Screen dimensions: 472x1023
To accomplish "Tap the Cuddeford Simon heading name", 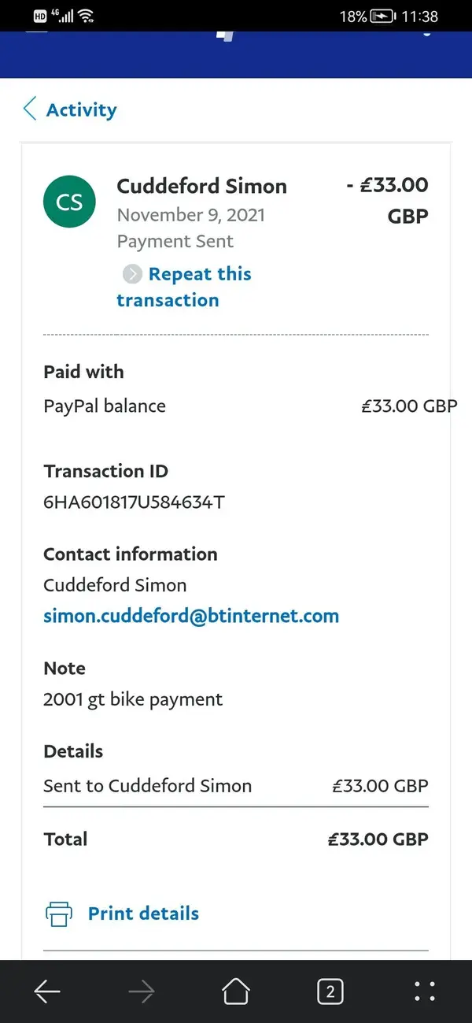I will point(202,186).
